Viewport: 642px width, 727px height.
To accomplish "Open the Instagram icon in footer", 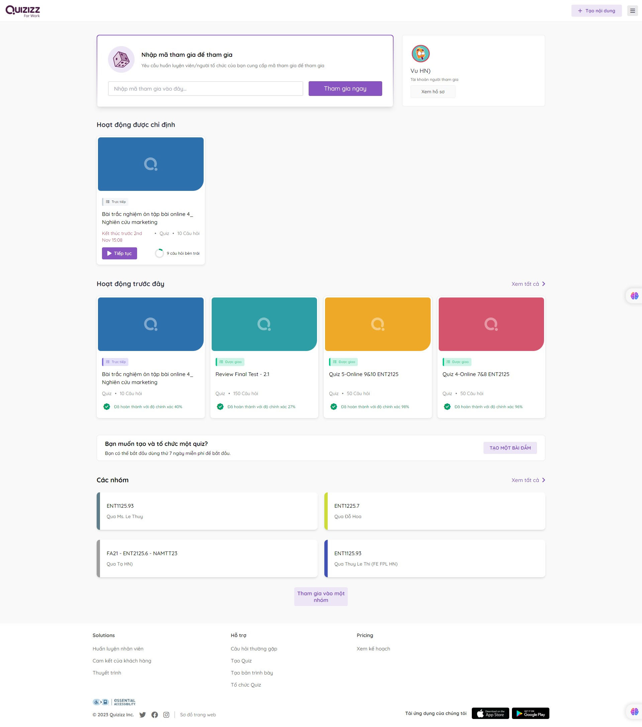I will click(x=166, y=715).
